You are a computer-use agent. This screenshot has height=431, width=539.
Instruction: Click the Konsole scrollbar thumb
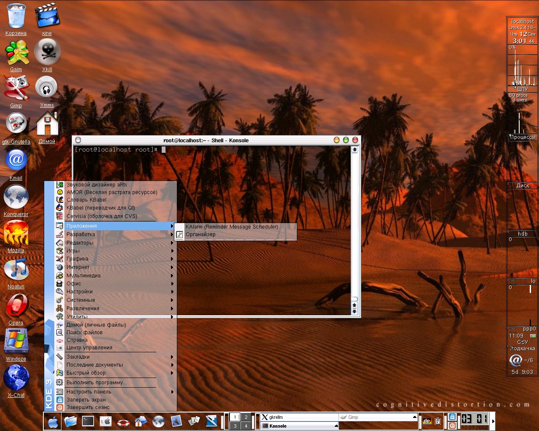tap(355, 299)
